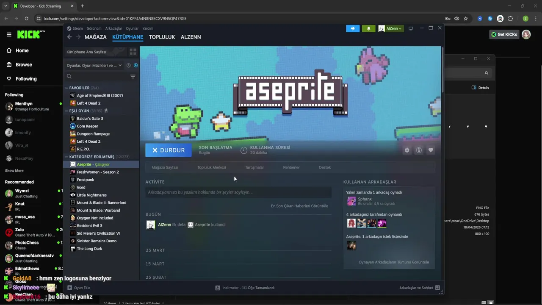Image resolution: width=542 pixels, height=305 pixels.
Task: Open Yardım menu
Action: [x=148, y=28]
